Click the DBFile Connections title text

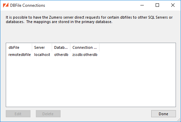click(28, 5)
